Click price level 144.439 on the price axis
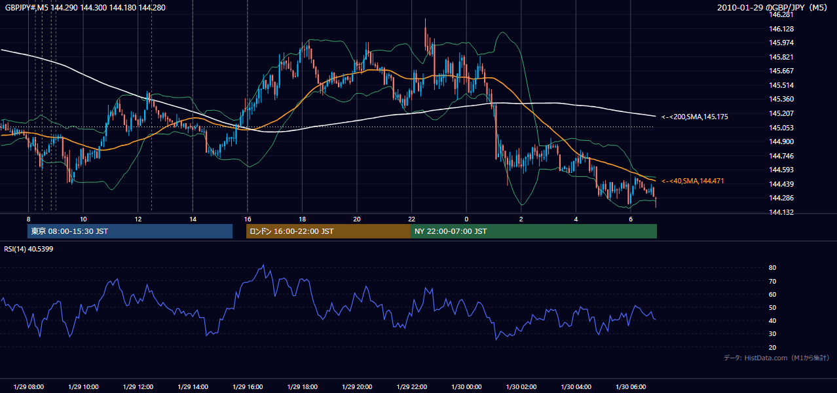 coord(781,184)
